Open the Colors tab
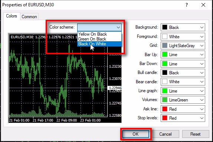Image resolution: width=213 pixels, height=142 pixels. tap(12, 16)
